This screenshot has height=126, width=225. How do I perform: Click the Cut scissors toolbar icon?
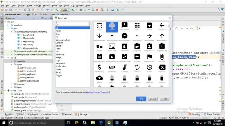(25, 10)
